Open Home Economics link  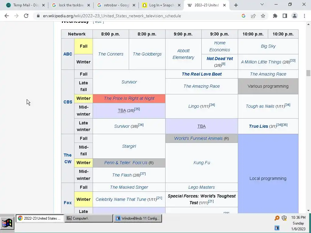click(220, 46)
